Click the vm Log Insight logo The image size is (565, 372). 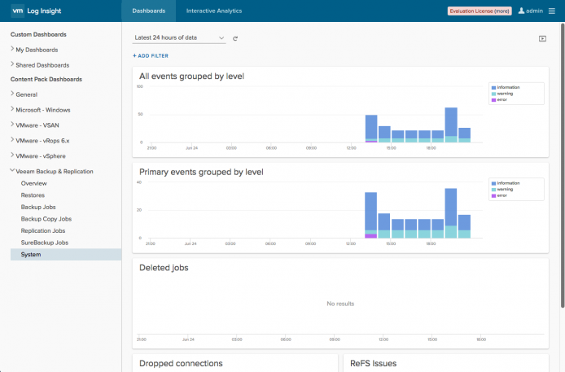click(37, 11)
